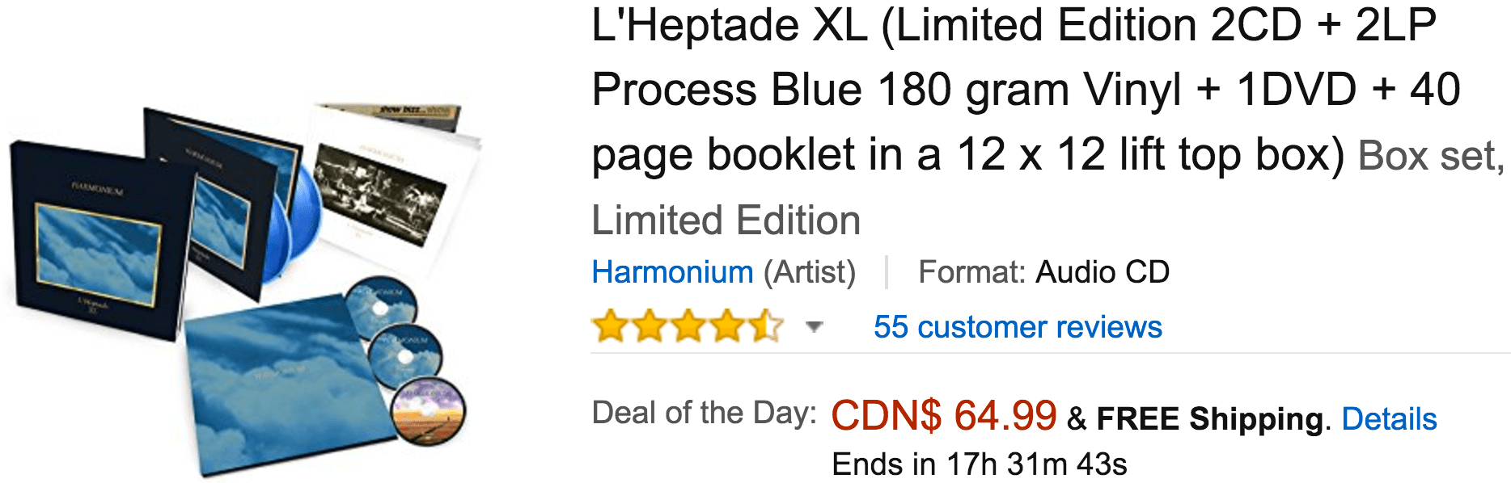
Task: Click the third gold rating star
Action: [688, 326]
